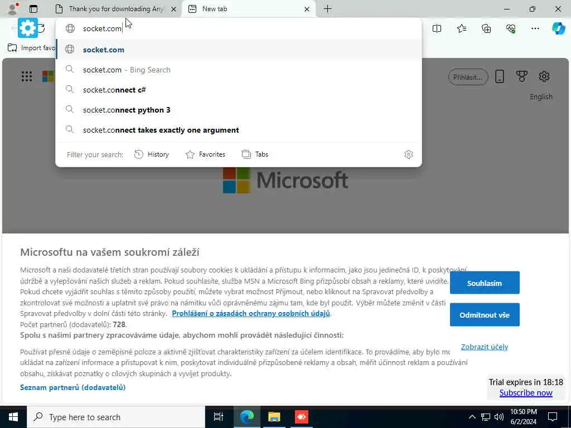Screen dimensions: 571x428
Task: Open Settings and more ellipsis menu
Action: click(x=535, y=28)
